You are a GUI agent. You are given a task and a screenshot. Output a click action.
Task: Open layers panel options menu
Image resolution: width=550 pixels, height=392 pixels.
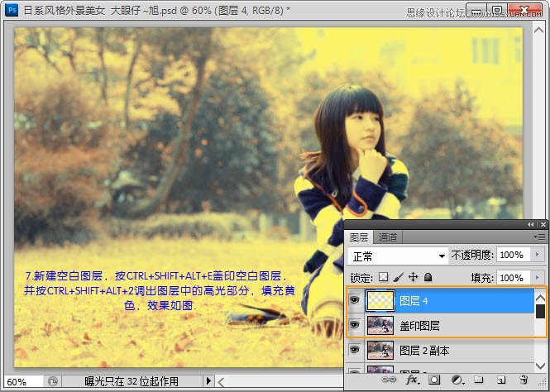pyautogui.click(x=539, y=237)
